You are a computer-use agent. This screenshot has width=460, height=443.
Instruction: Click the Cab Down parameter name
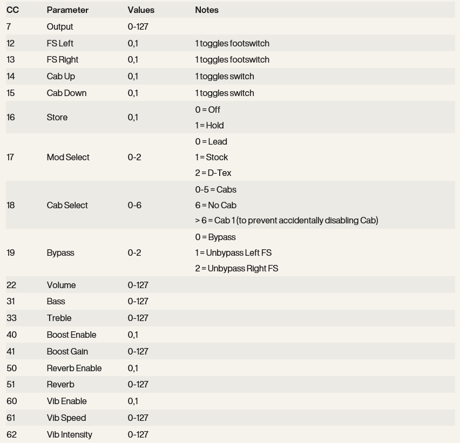click(66, 93)
